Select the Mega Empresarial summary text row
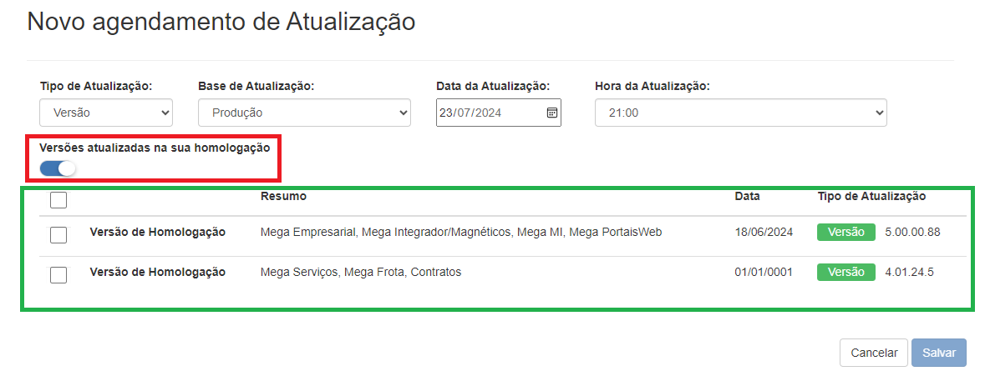 tap(460, 233)
